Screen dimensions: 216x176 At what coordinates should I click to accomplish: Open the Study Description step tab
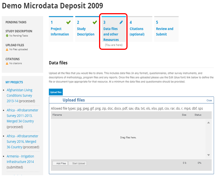pos(87,29)
